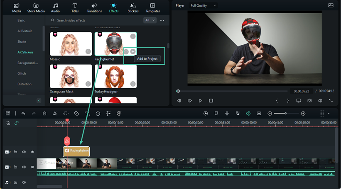Open the speed timer tool
This screenshot has height=189, width=341.
pyautogui.click(x=98, y=113)
